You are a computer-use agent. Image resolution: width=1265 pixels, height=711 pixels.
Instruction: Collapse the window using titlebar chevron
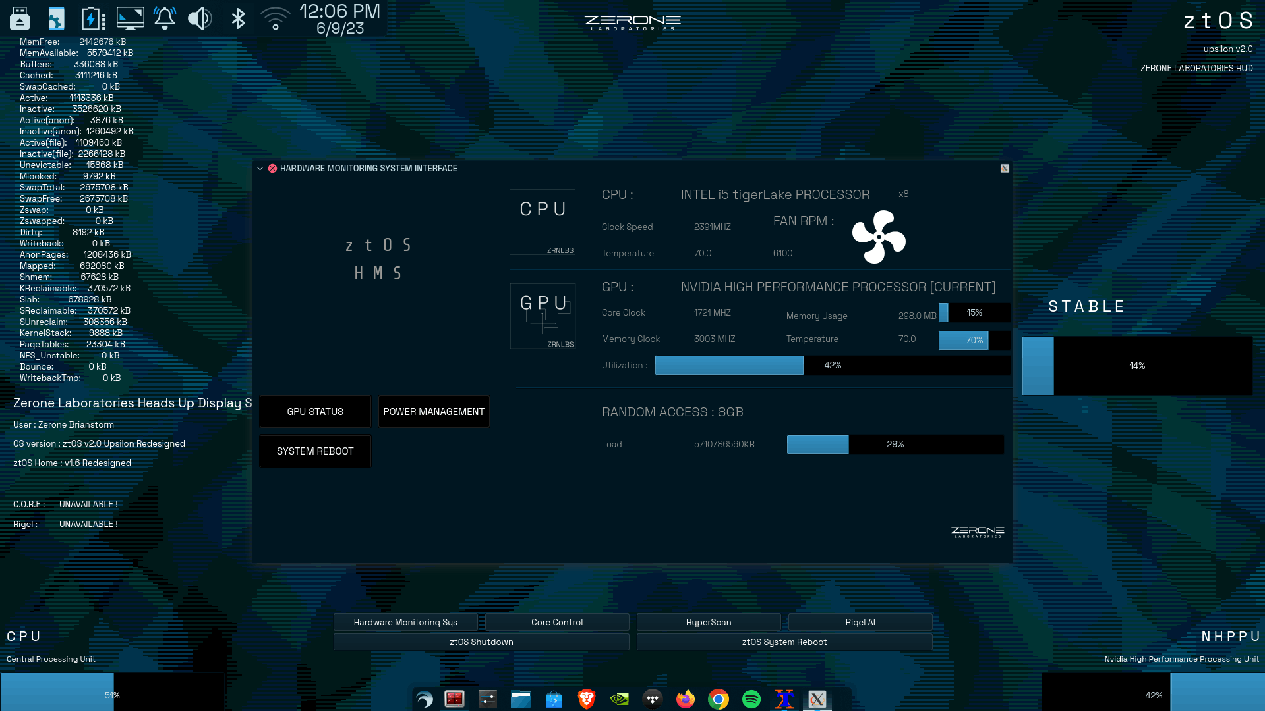260,169
